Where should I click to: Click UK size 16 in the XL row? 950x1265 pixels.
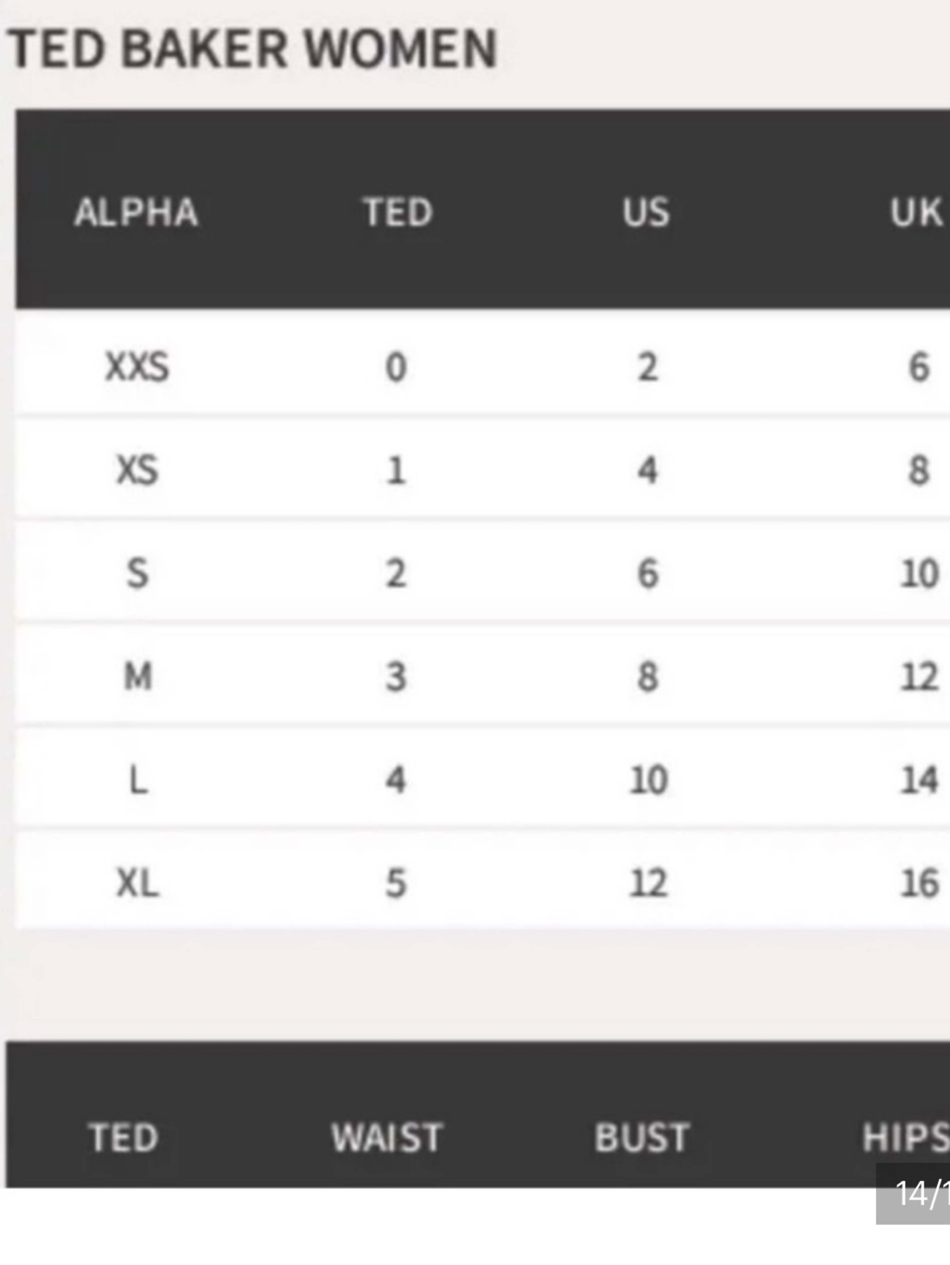[920, 883]
